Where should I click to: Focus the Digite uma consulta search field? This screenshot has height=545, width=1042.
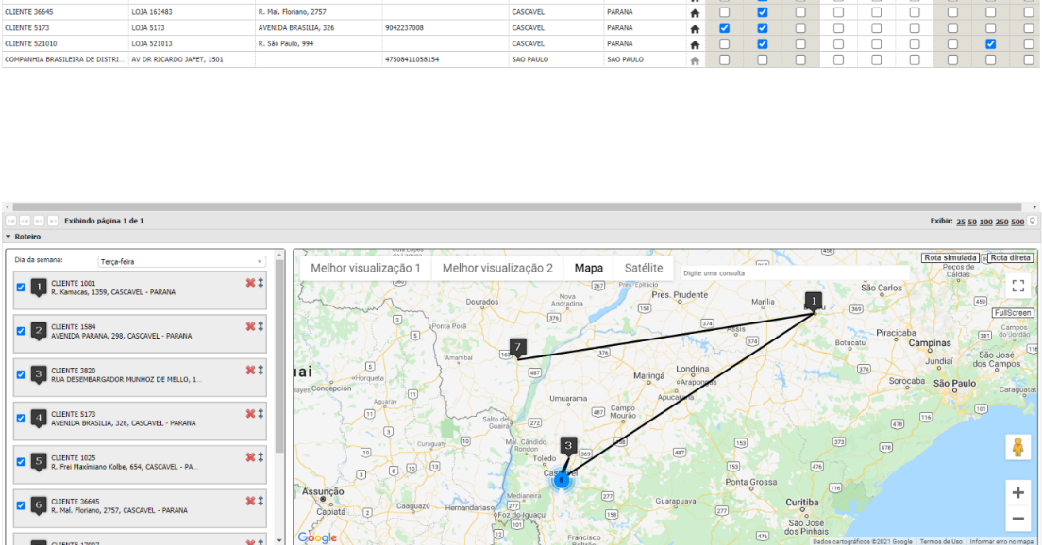click(x=795, y=272)
